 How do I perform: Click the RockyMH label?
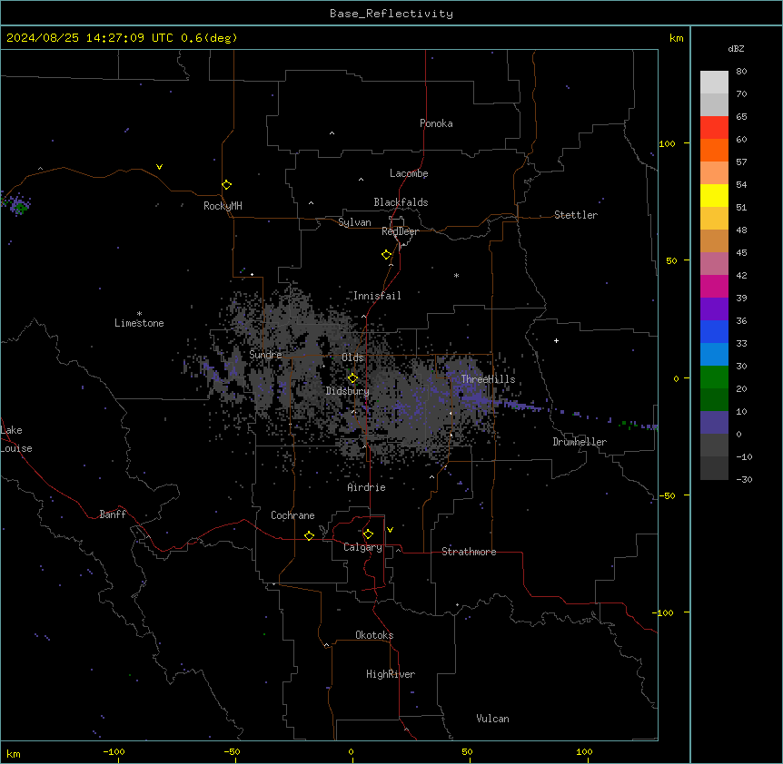click(x=223, y=206)
